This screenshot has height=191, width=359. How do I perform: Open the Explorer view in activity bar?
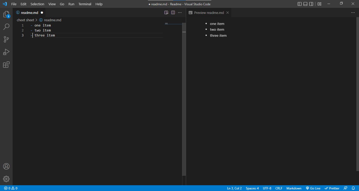click(6, 14)
